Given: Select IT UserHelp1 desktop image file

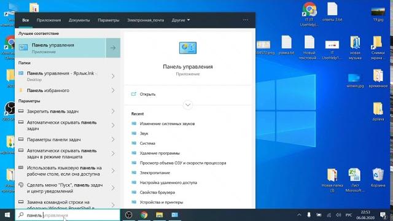Looking at the screenshot, I should (332, 50).
